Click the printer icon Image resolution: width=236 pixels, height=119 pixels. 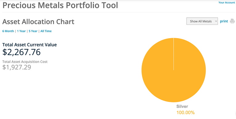click(x=232, y=21)
